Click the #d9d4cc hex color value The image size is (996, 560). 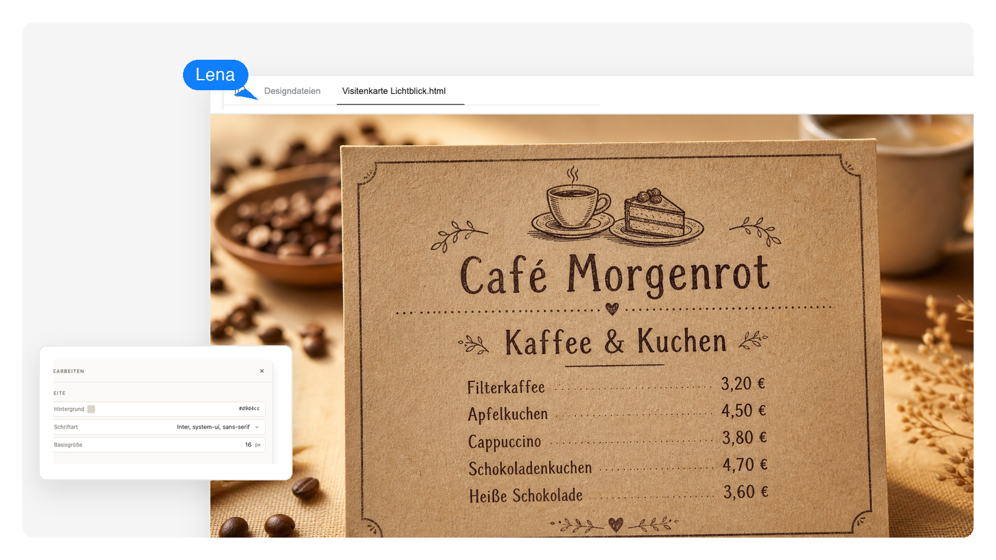click(x=249, y=409)
